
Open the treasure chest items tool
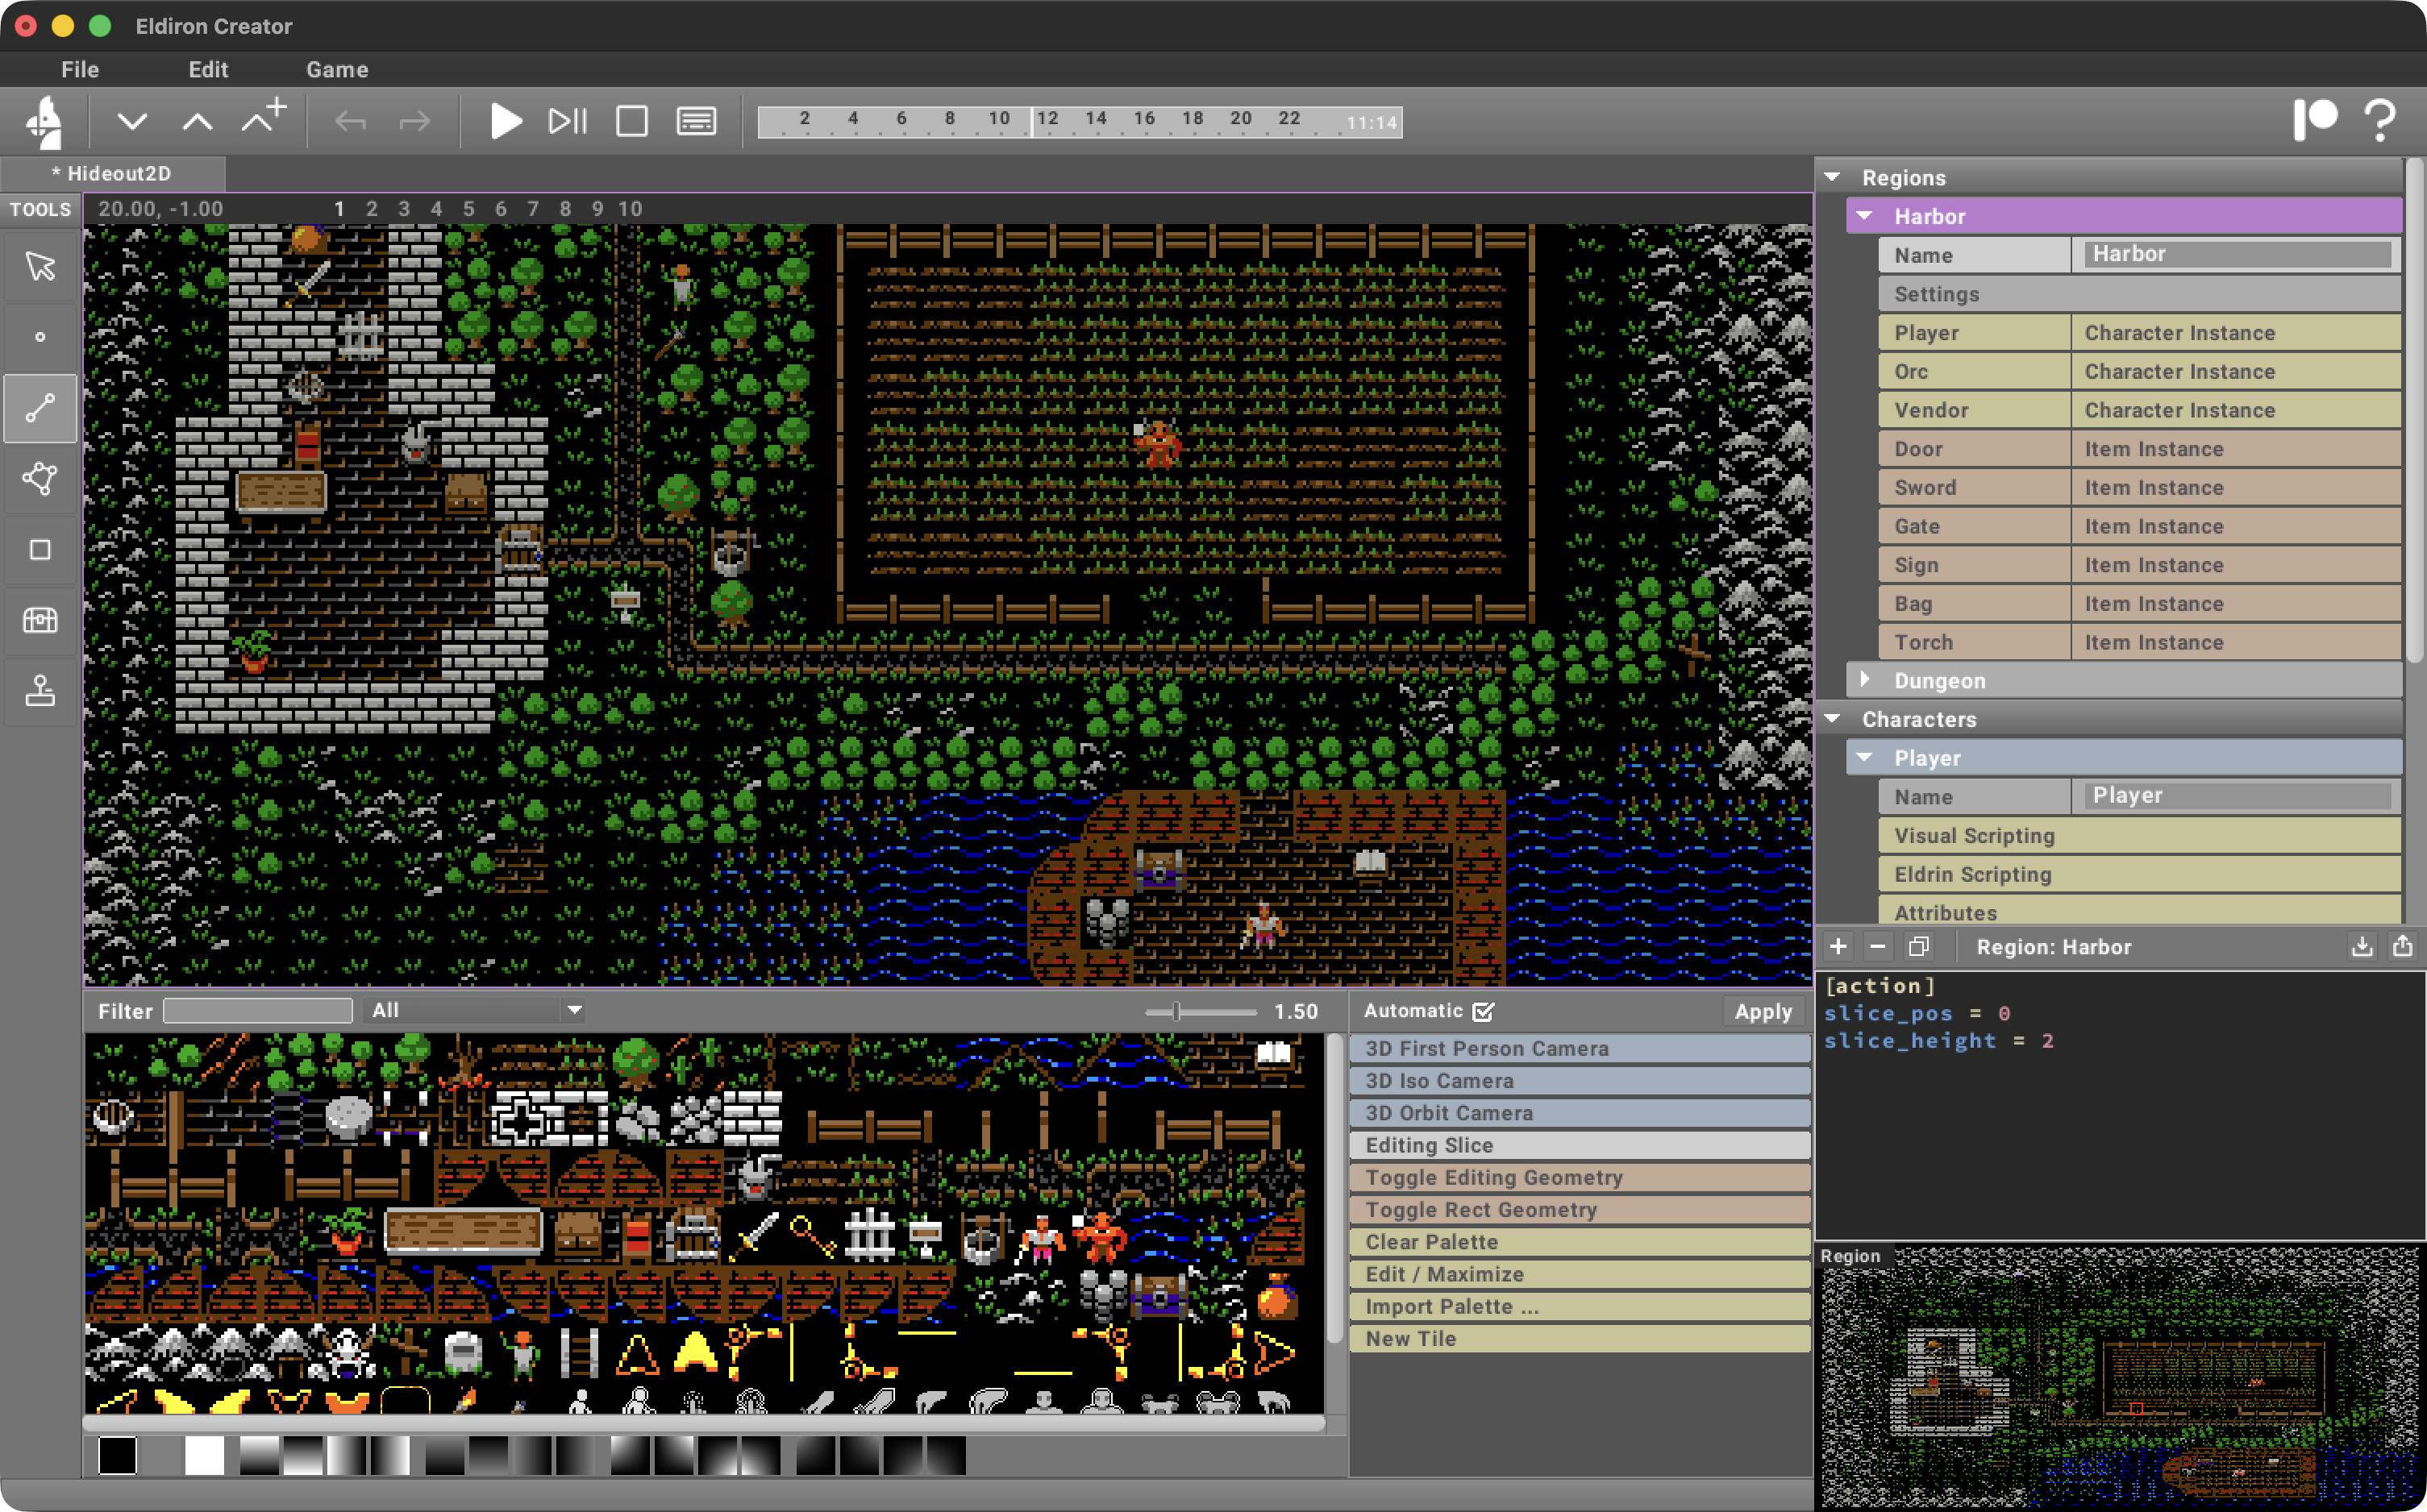(40, 620)
